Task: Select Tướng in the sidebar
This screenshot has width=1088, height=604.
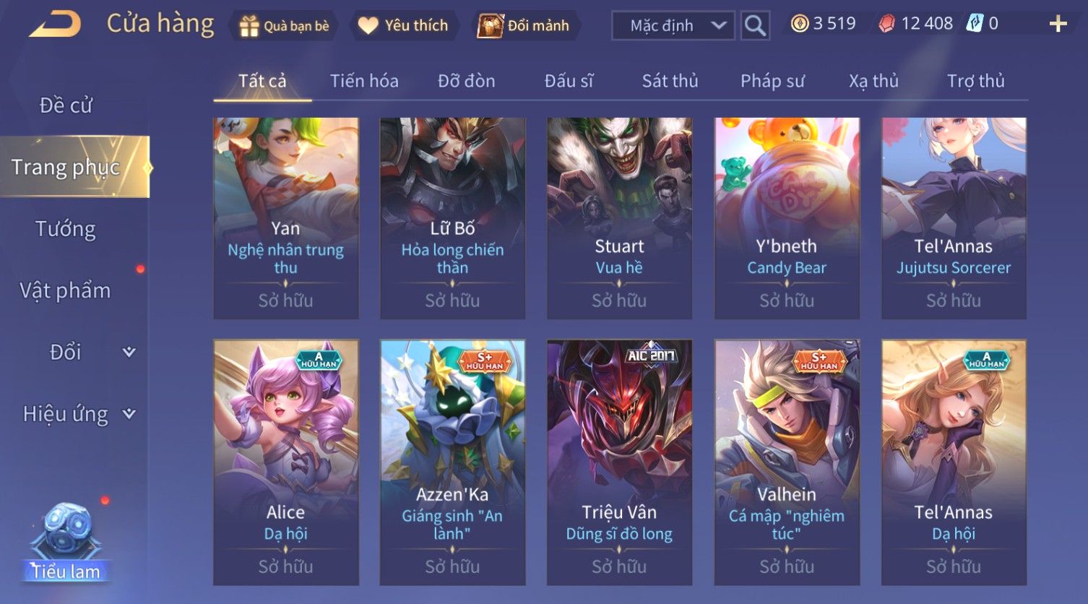Action: [x=66, y=229]
